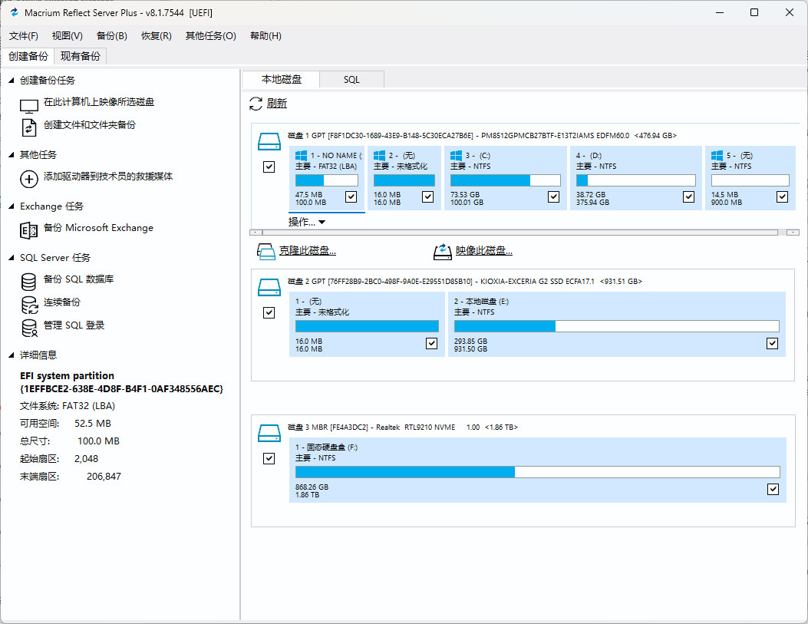Uncheck the 900.0 MB partition 5 checkbox
This screenshot has width=808, height=624.
point(782,196)
